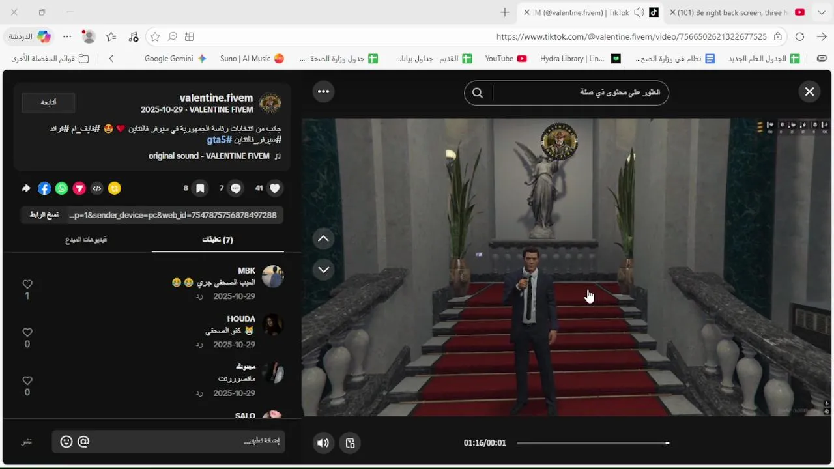
Task: Go to the next video
Action: tap(323, 270)
